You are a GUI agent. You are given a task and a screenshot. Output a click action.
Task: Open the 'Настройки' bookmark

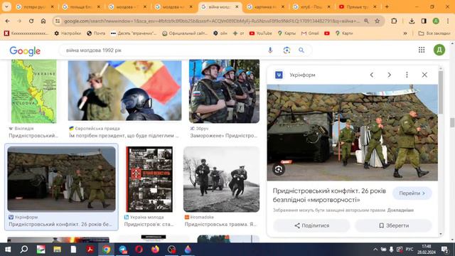point(68,33)
